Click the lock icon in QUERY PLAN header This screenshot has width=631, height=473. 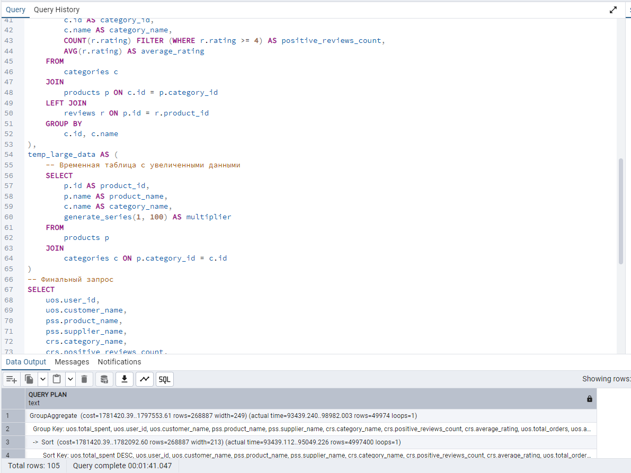(589, 399)
